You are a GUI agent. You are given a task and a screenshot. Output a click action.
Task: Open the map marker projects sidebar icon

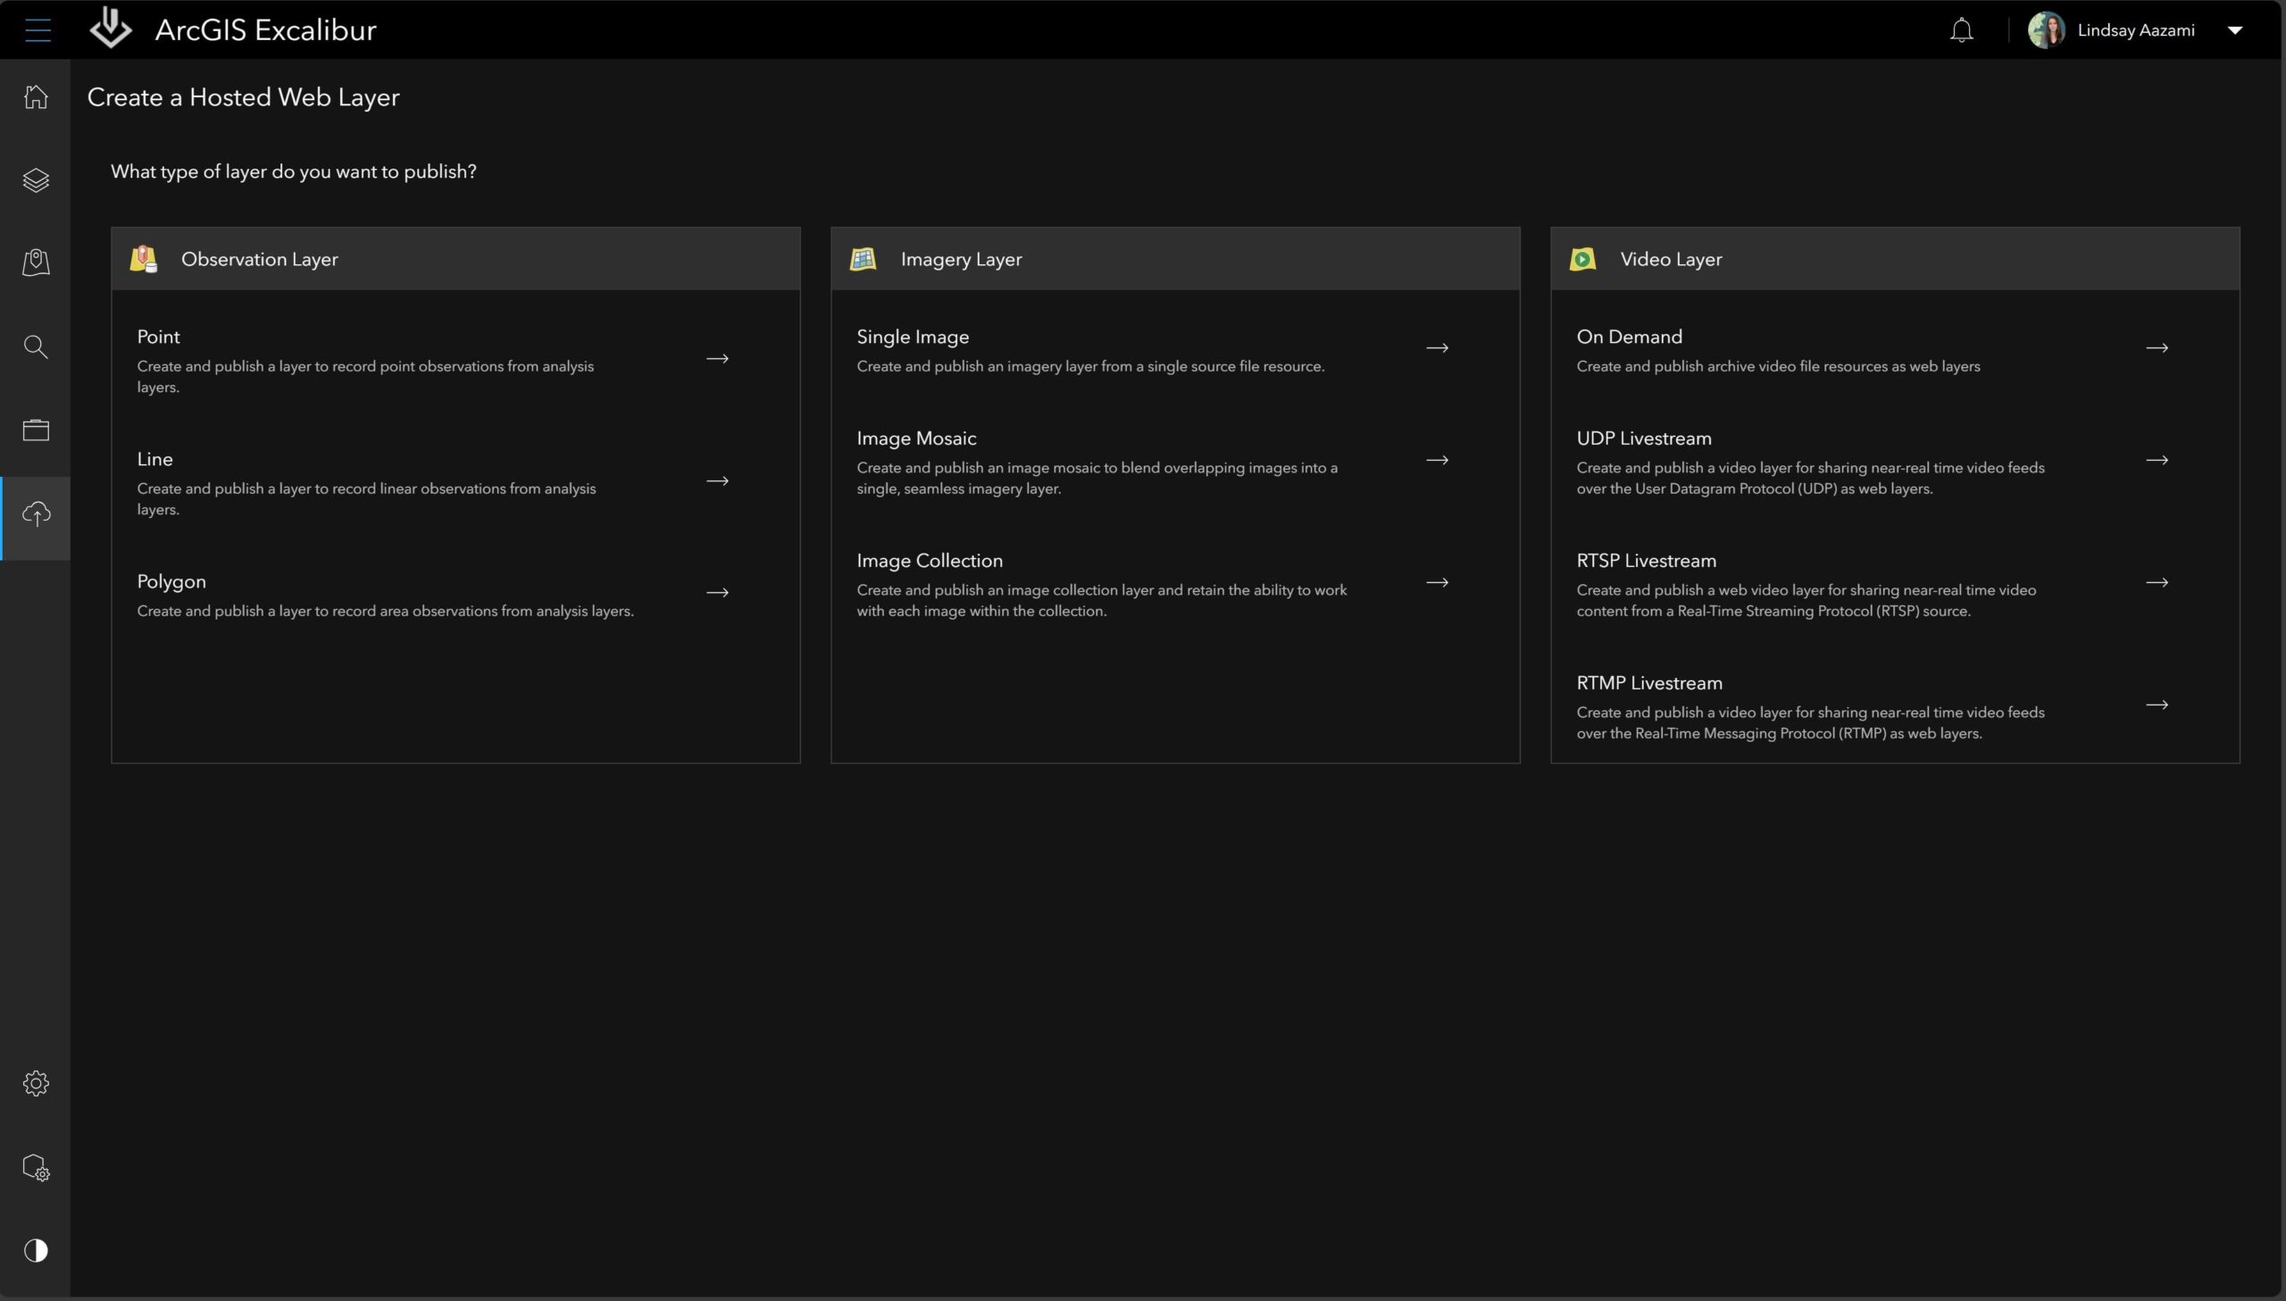click(36, 263)
